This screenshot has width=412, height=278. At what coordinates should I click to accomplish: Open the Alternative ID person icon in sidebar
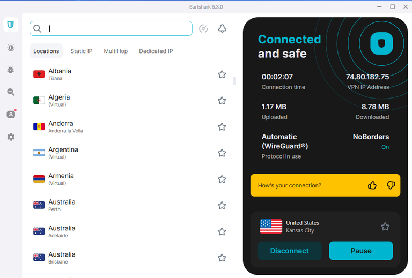pos(11,114)
